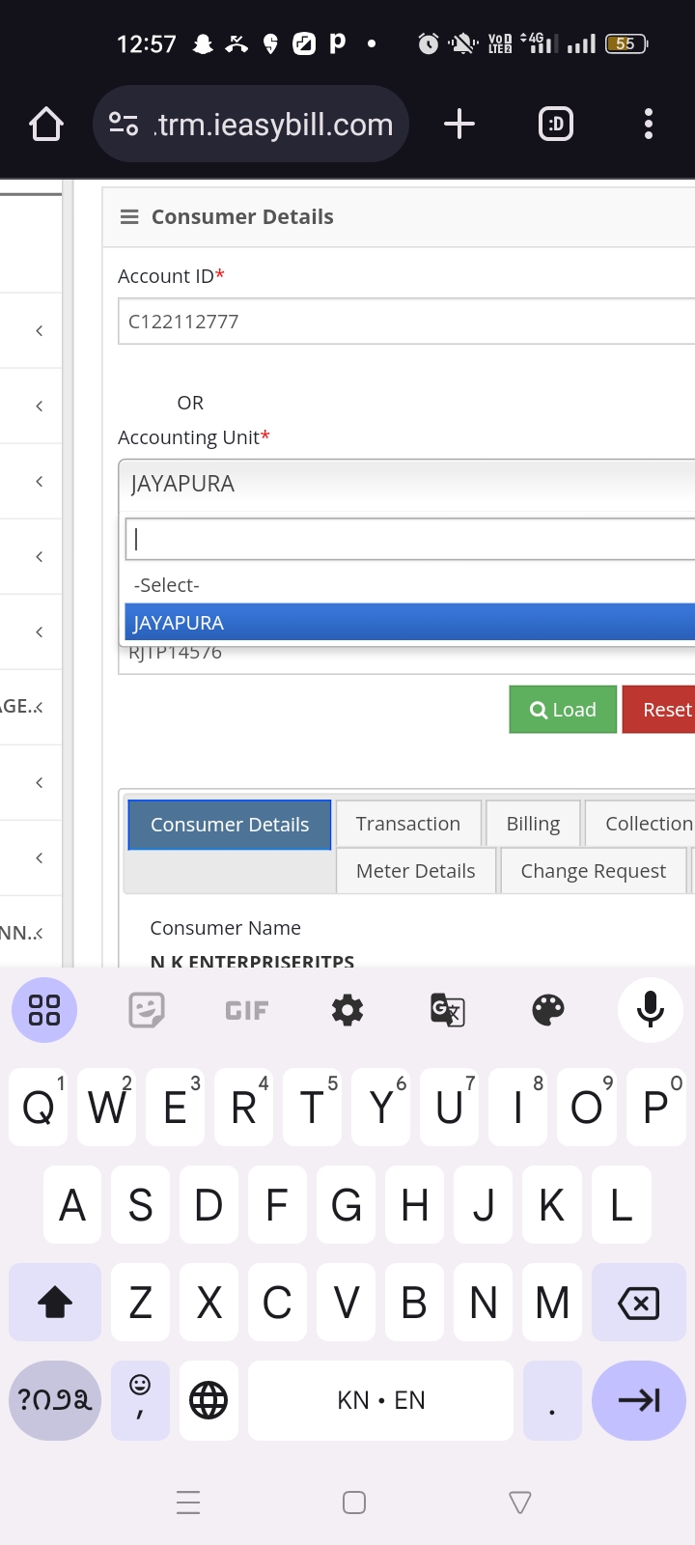Viewport: 695px width, 1545px height.
Task: Toggle the keyboard shift key
Action: pyautogui.click(x=55, y=1303)
